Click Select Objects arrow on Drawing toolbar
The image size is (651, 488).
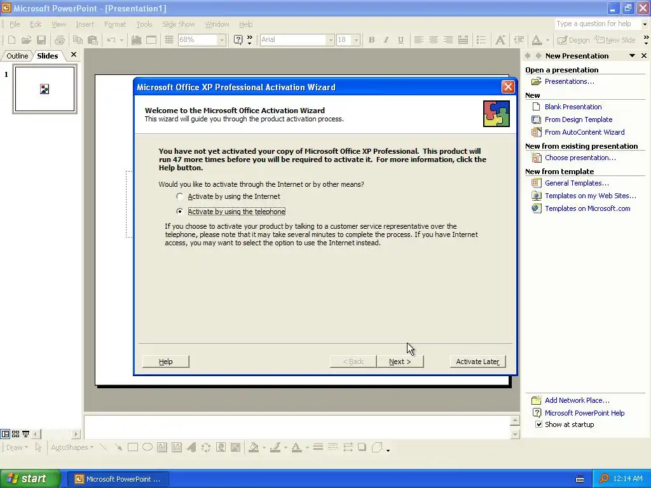[38, 447]
